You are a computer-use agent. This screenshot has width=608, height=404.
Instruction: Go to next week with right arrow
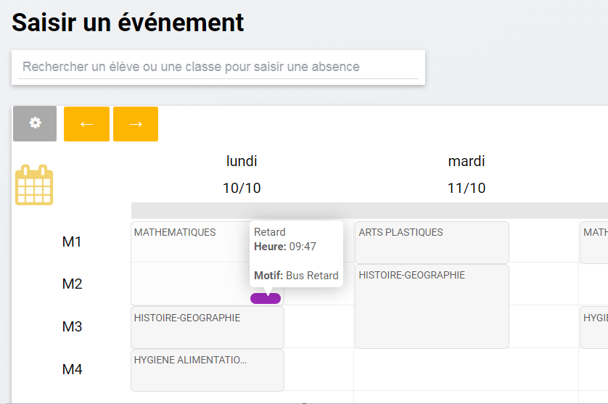136,124
